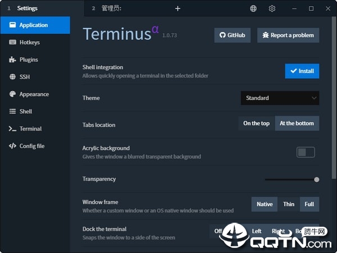This screenshot has height=253, width=337.
Task: Minimize the Terminus window
Action: coord(294,8)
